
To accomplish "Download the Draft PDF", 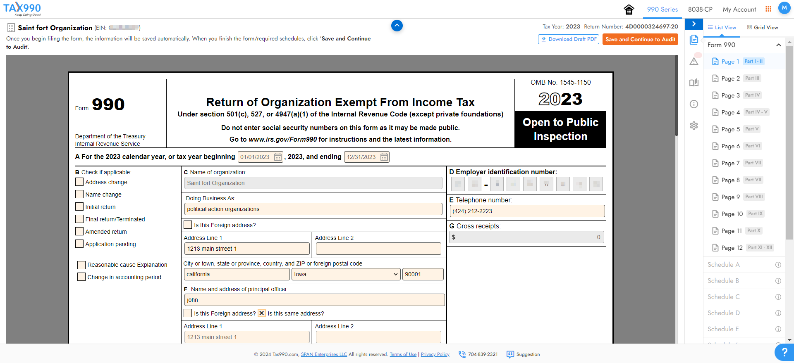I will (x=568, y=39).
